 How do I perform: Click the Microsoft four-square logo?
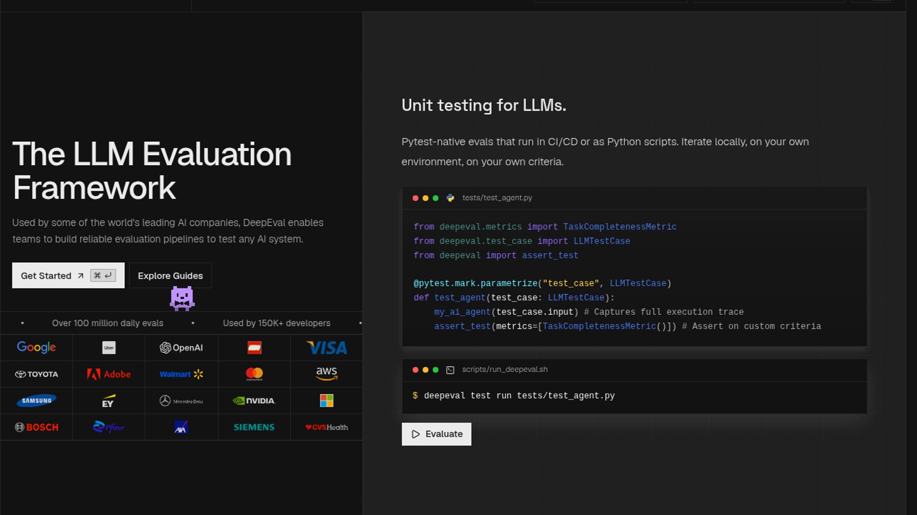[x=327, y=401]
